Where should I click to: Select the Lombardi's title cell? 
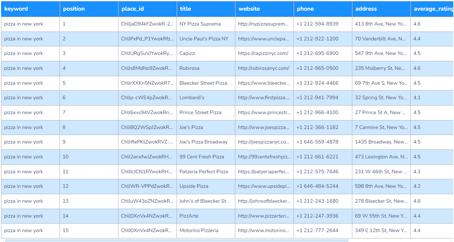pyautogui.click(x=192, y=98)
